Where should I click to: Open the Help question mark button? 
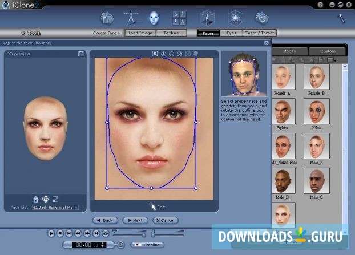(x=320, y=5)
